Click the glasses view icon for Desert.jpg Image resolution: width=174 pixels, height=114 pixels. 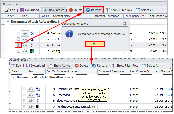(x=31, y=95)
